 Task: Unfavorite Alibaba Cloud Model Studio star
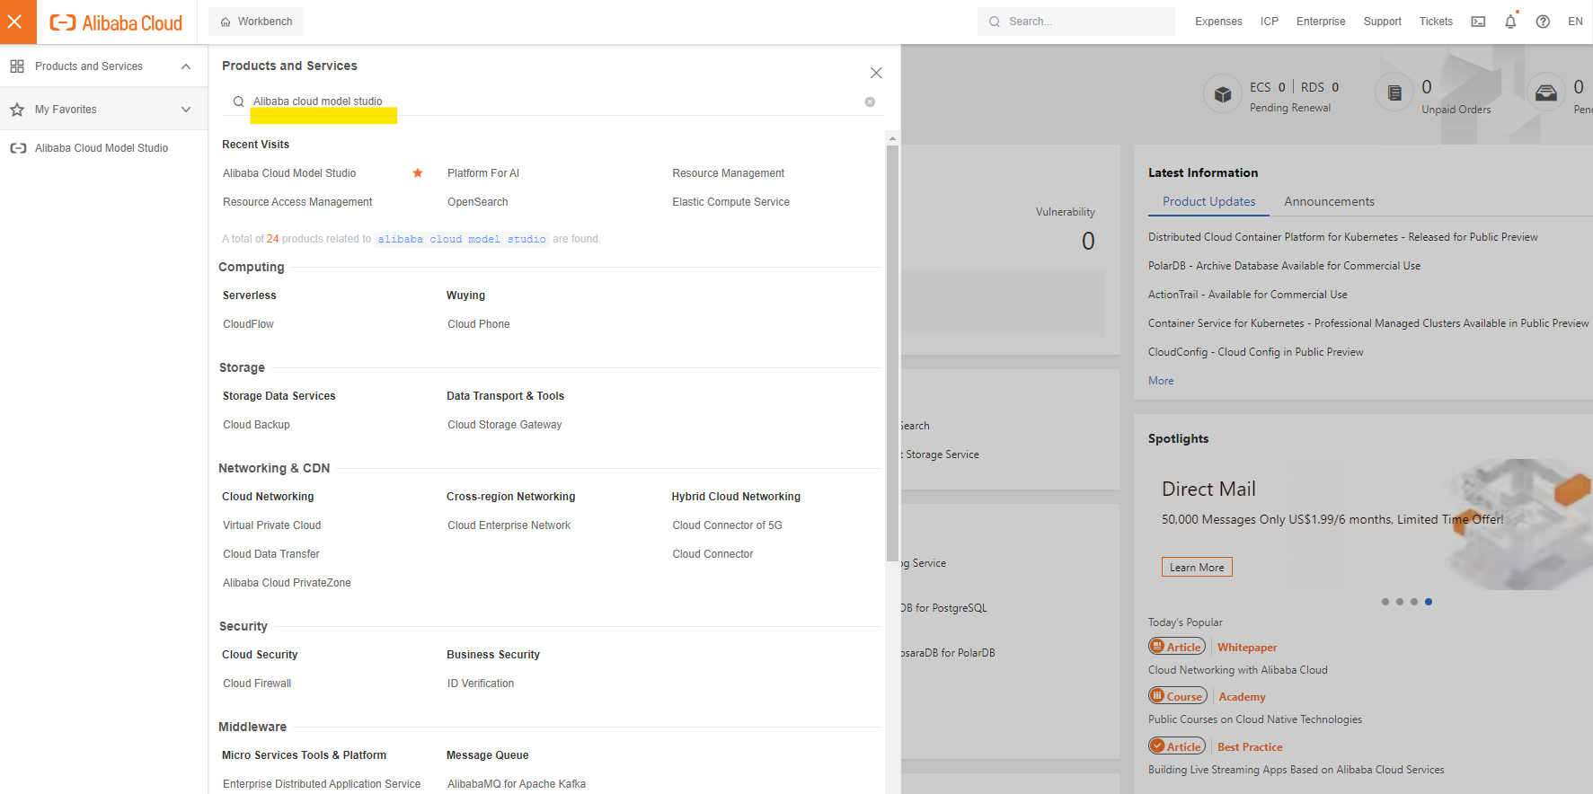(x=418, y=173)
